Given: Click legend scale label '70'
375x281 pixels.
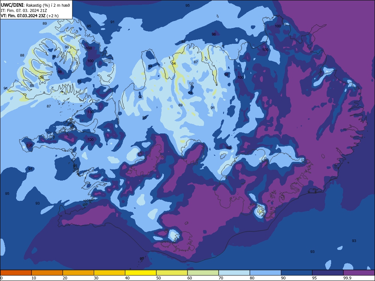Looking at the screenshot, I should pos(221,278).
